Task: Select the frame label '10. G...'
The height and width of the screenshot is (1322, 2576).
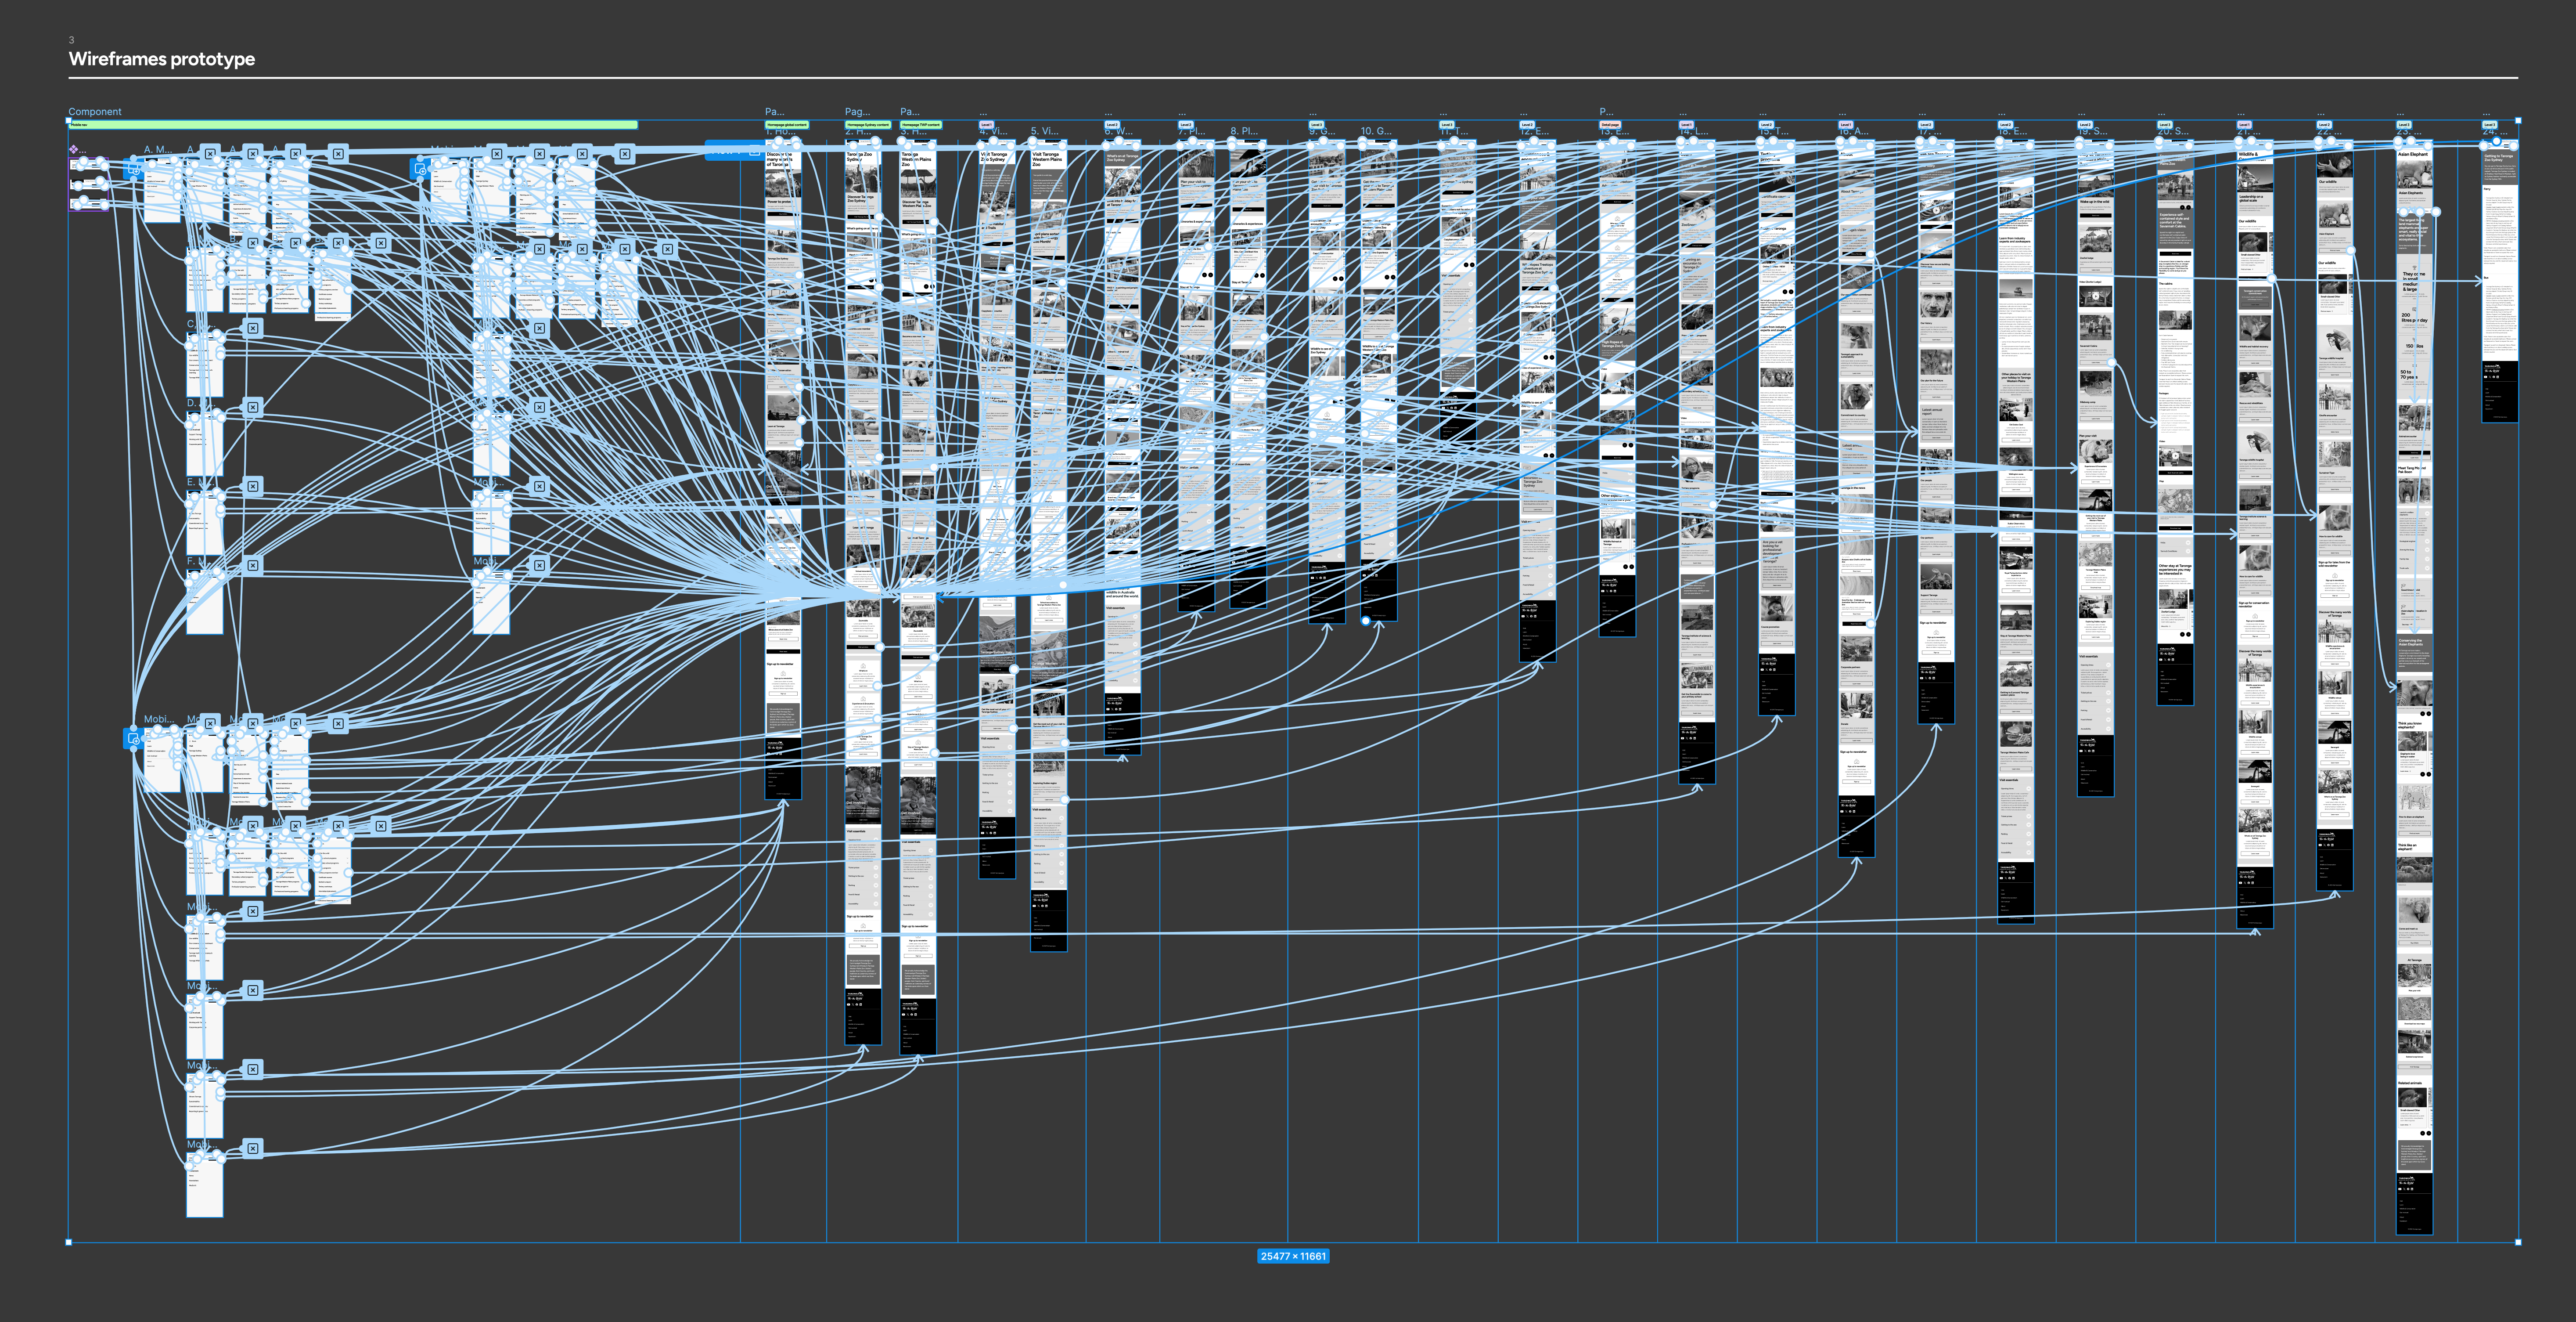Action: click(1376, 131)
